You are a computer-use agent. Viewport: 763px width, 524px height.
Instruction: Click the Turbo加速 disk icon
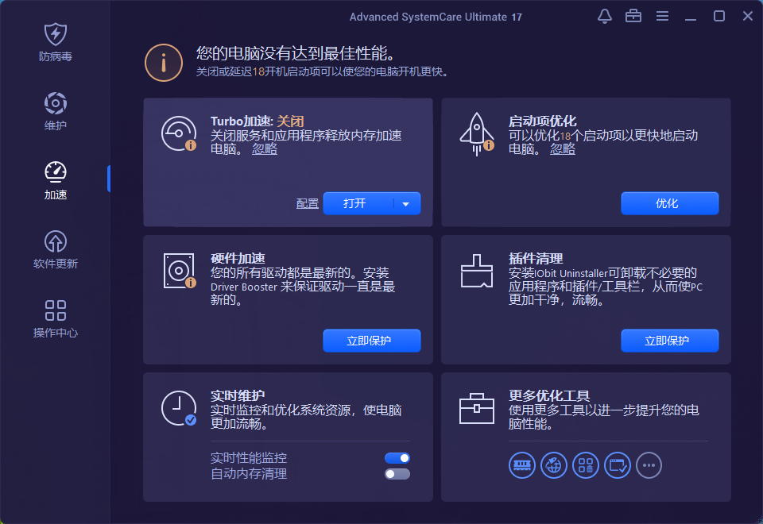tap(179, 133)
